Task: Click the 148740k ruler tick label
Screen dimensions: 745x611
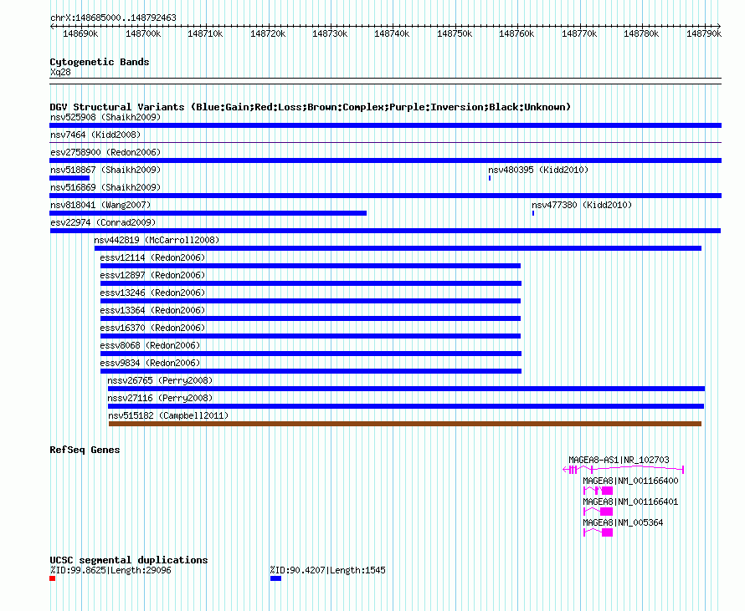Action: click(x=392, y=33)
